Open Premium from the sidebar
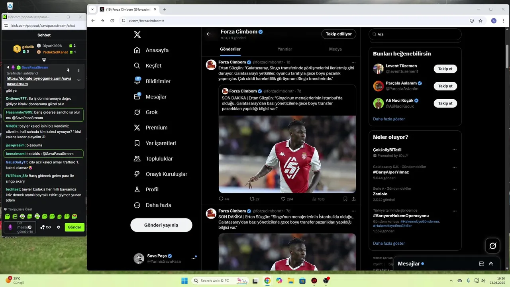 click(x=151, y=128)
